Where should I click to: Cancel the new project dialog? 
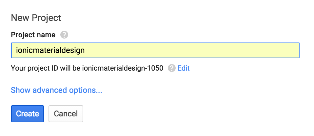66,113
